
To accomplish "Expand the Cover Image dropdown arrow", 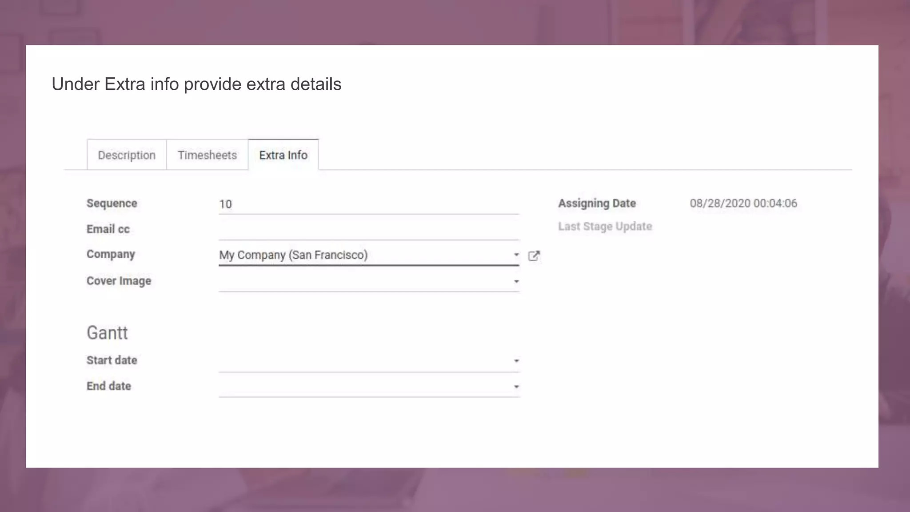I will point(516,281).
